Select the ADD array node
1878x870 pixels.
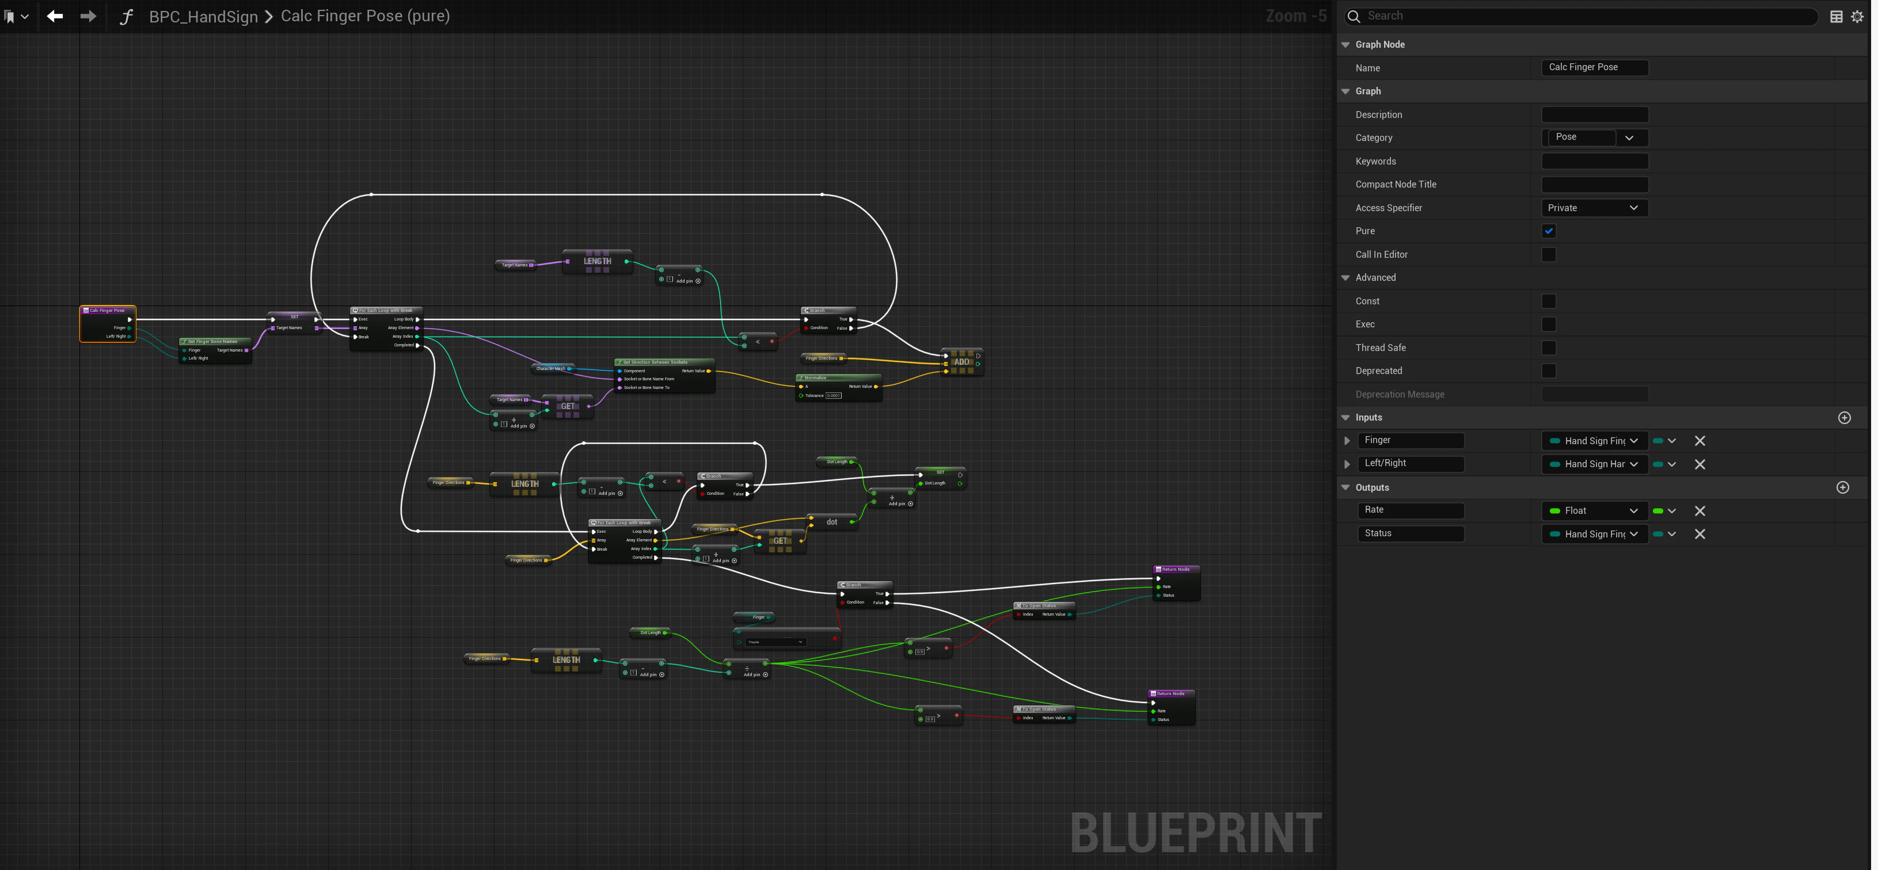961,362
